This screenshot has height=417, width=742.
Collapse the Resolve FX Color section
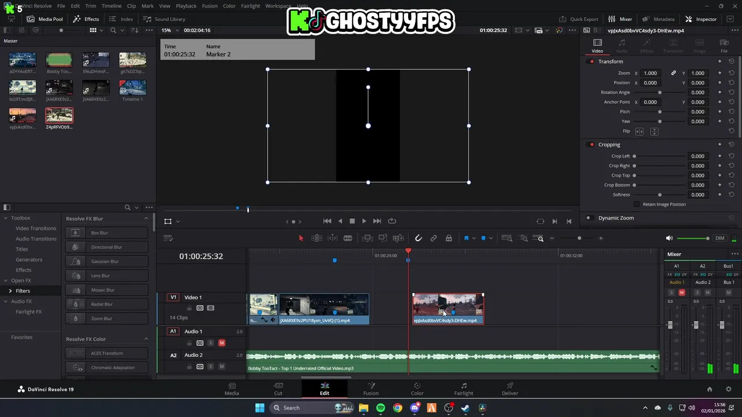click(146, 339)
